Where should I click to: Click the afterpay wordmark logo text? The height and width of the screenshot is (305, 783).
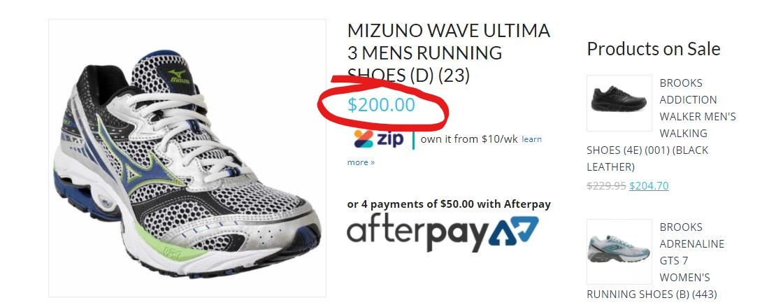click(x=417, y=234)
